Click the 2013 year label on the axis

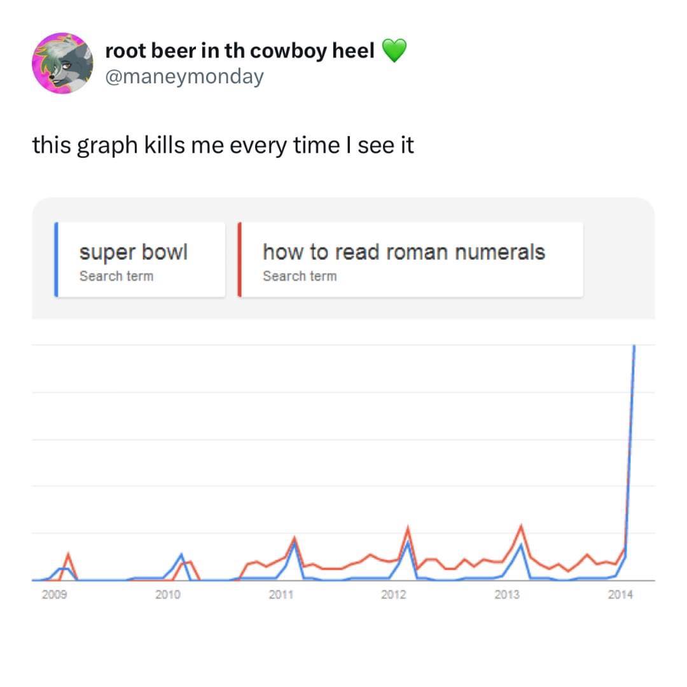point(507,595)
